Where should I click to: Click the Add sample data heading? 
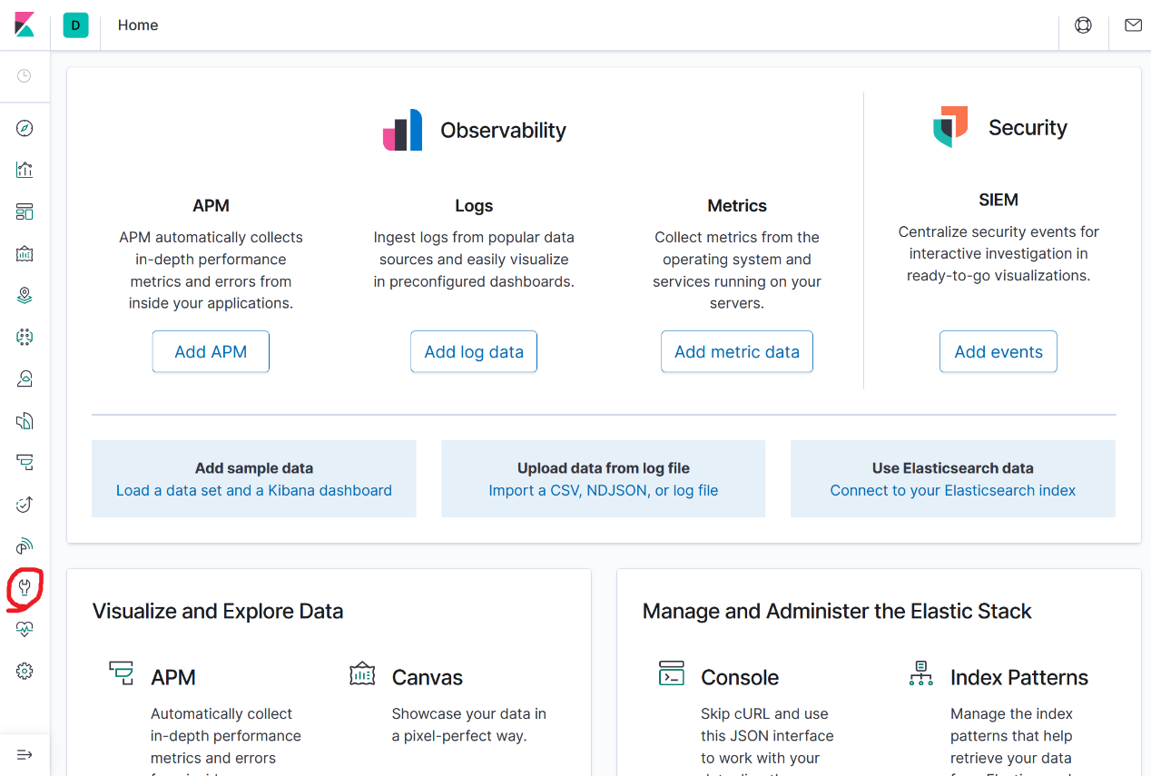[x=254, y=468]
